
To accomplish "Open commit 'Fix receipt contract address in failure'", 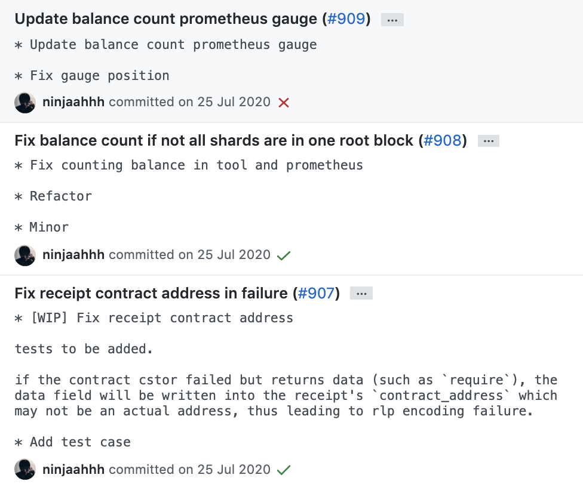I will point(151,294).
